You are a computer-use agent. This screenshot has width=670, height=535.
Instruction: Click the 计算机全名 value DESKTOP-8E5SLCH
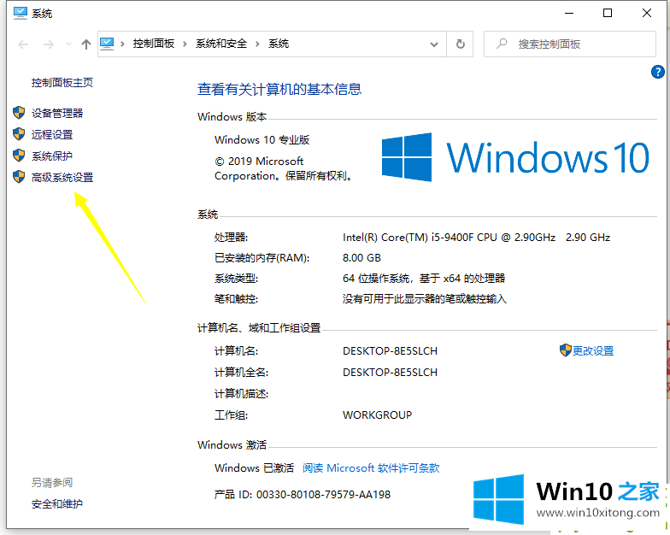(390, 373)
